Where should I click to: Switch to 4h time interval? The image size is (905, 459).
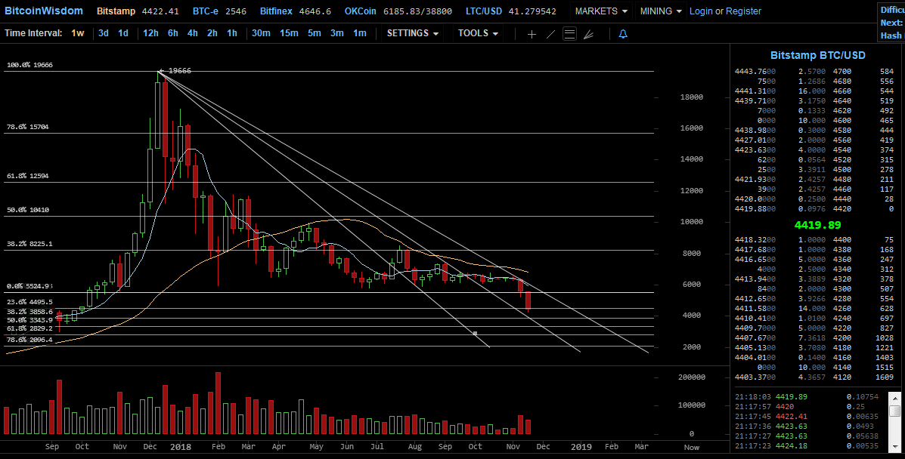(193, 33)
